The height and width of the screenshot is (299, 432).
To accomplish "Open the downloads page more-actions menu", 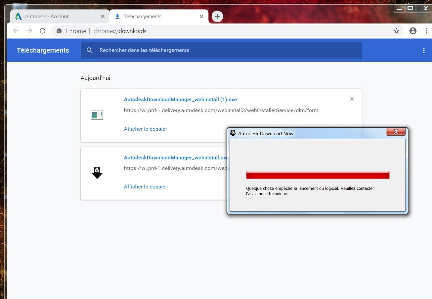I will coord(424,51).
